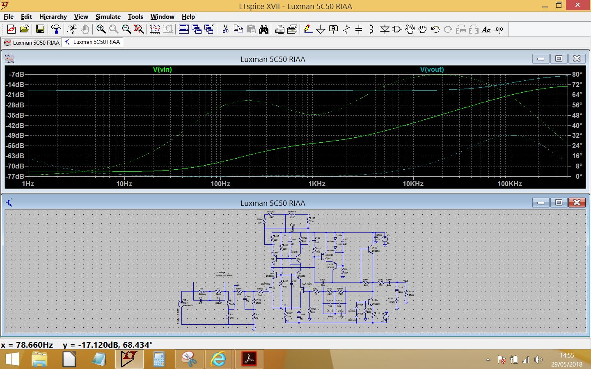Screen dimensions: 591x369
Task: Select the Zoom out magnifier tool
Action: (x=126, y=29)
